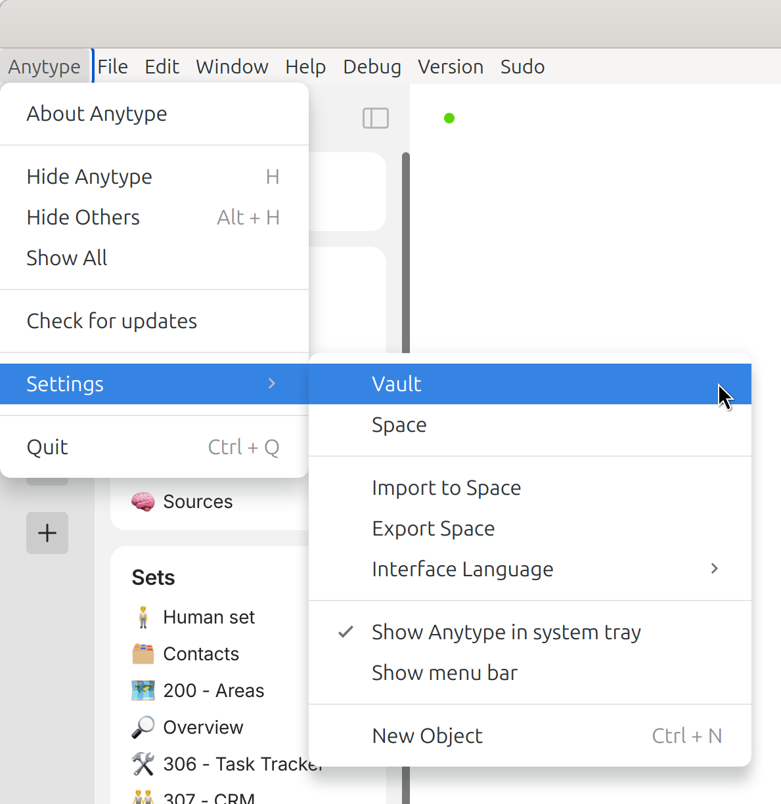Enable the Show menu bar option
Image resolution: width=781 pixels, height=804 pixels.
(530, 673)
